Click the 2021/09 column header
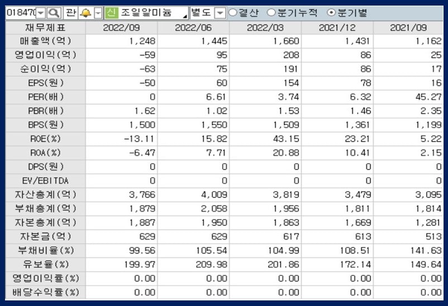Viewport: 448px width, 306px height. coord(408,28)
